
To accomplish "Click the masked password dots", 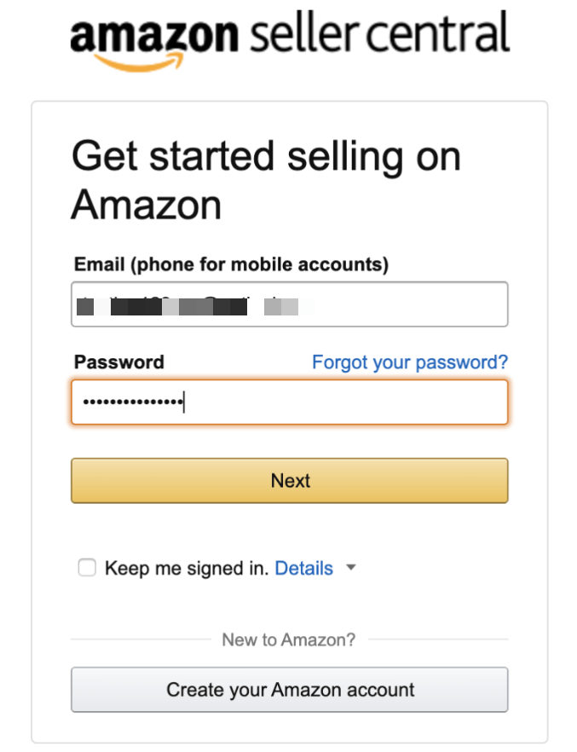I will (x=130, y=402).
